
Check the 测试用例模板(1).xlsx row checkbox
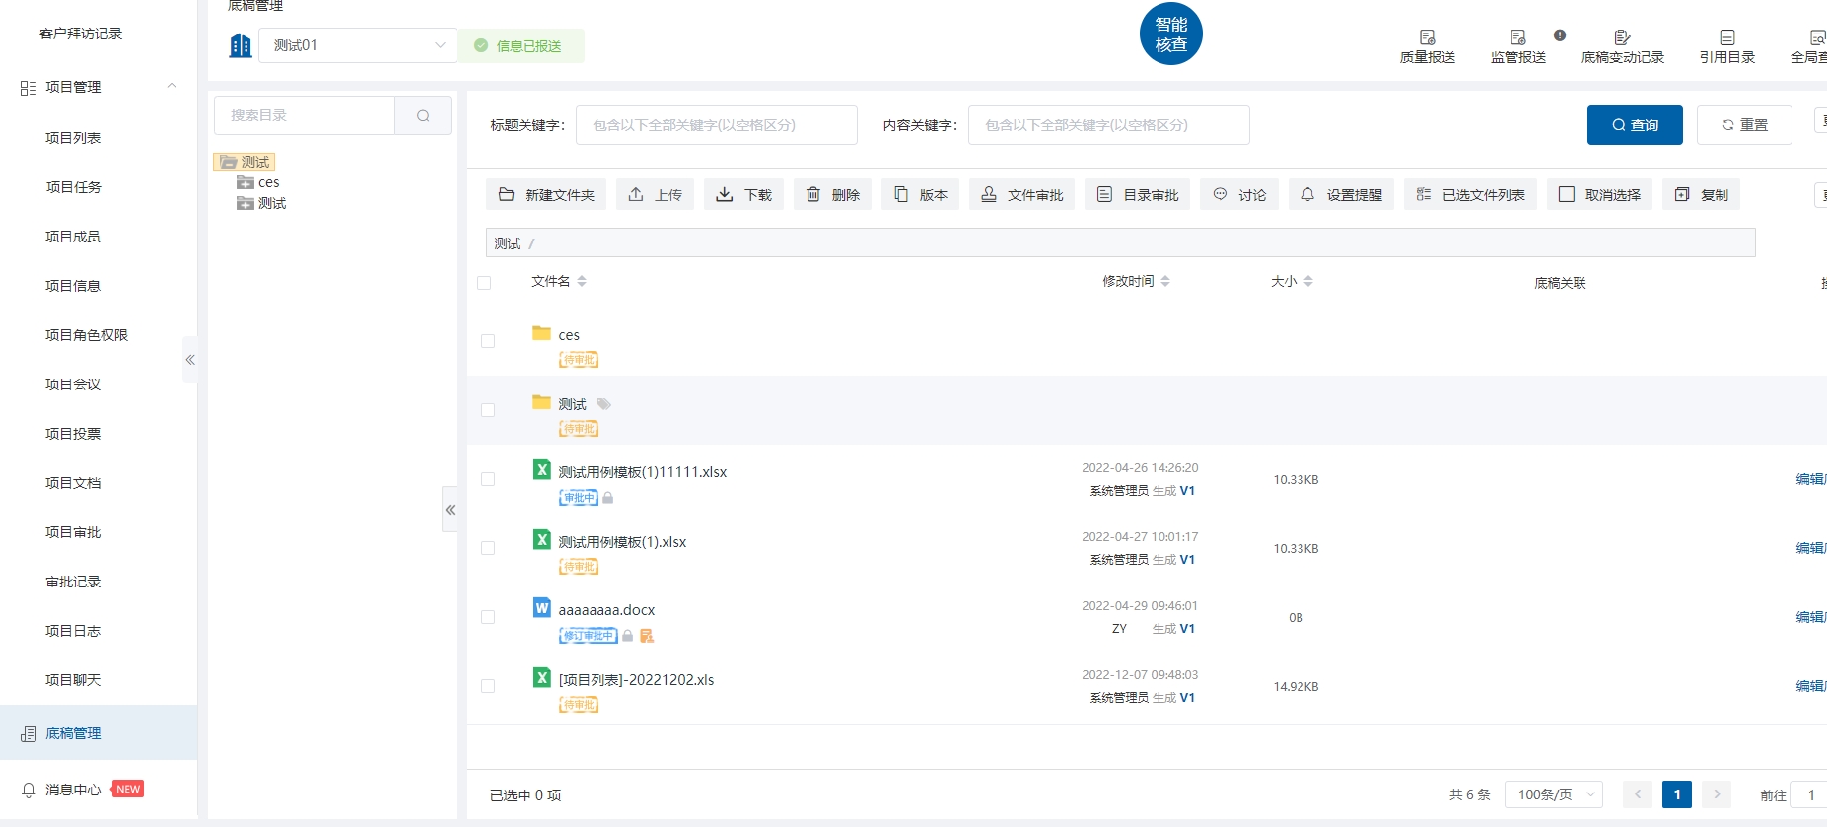click(x=488, y=548)
